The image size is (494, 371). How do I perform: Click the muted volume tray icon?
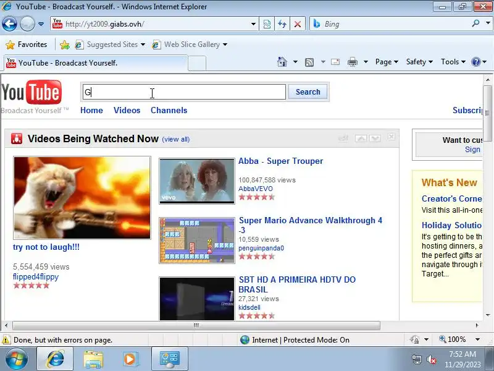431,359
